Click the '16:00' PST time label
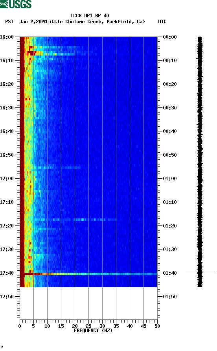217x351 pixels. (7, 37)
